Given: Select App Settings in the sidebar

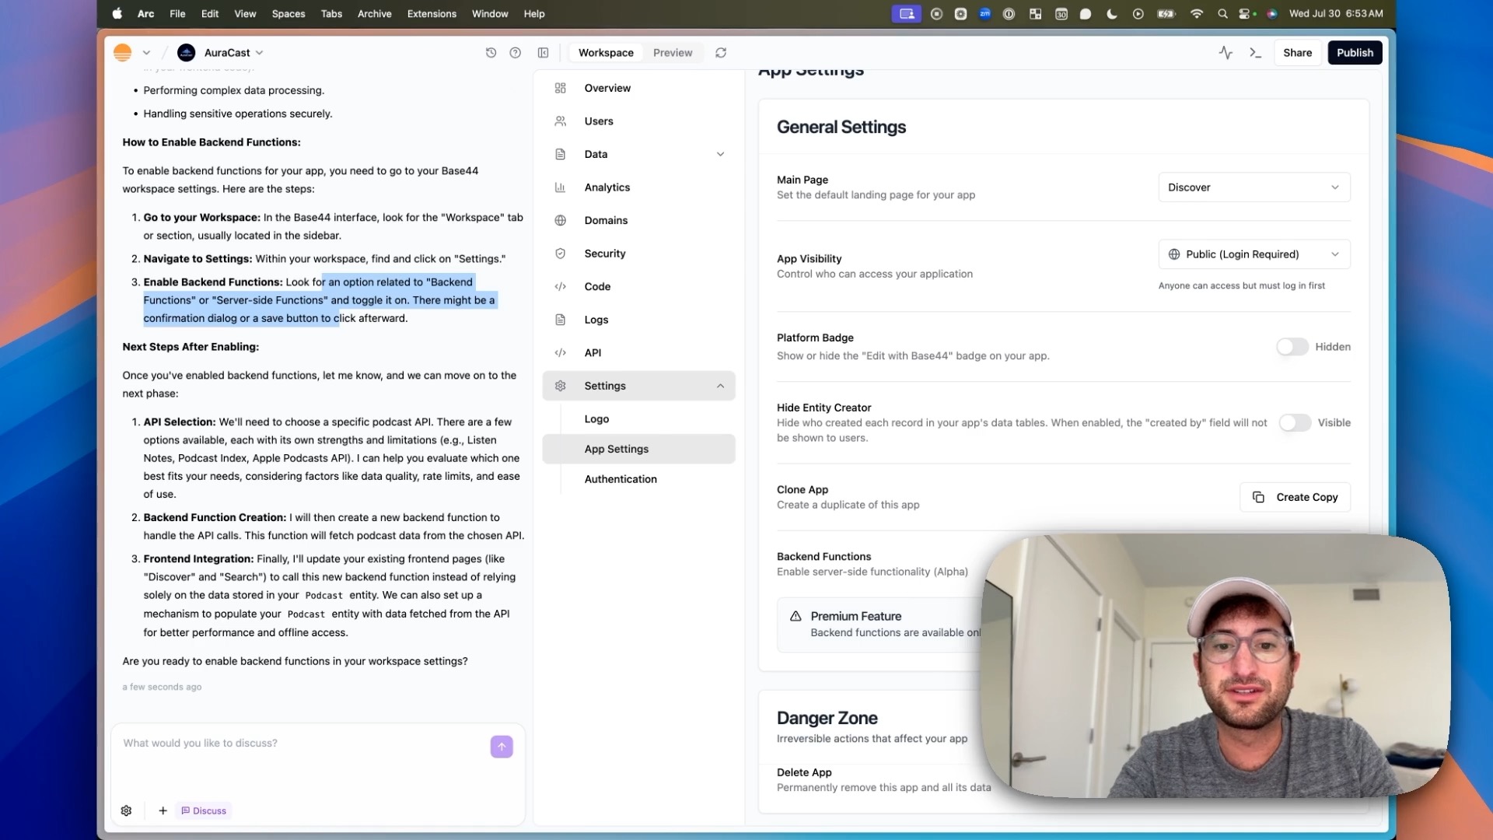Looking at the screenshot, I should click(638, 449).
